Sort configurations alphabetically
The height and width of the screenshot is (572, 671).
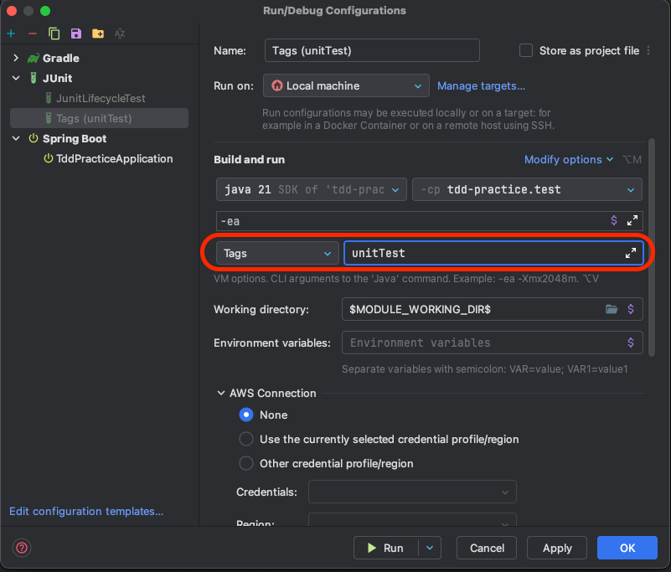120,33
